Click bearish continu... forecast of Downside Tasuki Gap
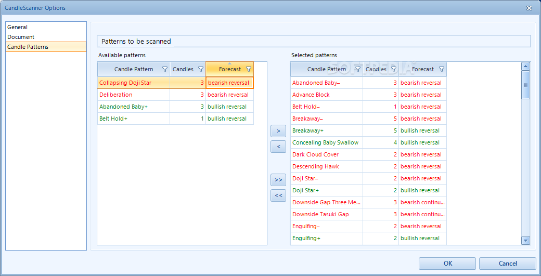 coord(422,214)
